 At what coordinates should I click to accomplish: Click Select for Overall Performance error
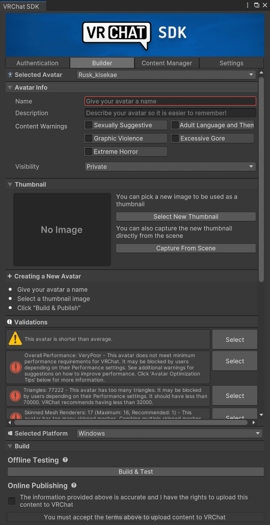coord(234,361)
